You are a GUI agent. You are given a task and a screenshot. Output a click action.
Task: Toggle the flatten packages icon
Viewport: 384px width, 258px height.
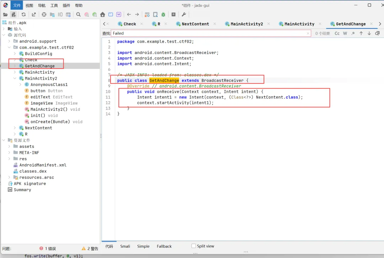click(x=52, y=15)
